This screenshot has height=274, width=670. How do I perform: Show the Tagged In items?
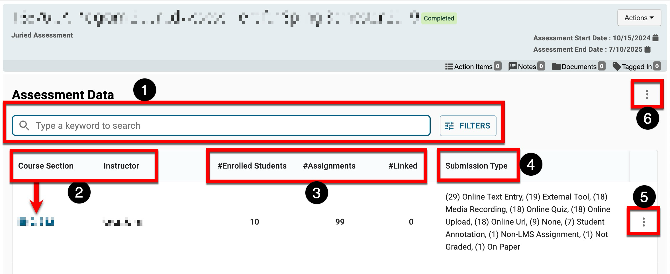coord(636,67)
